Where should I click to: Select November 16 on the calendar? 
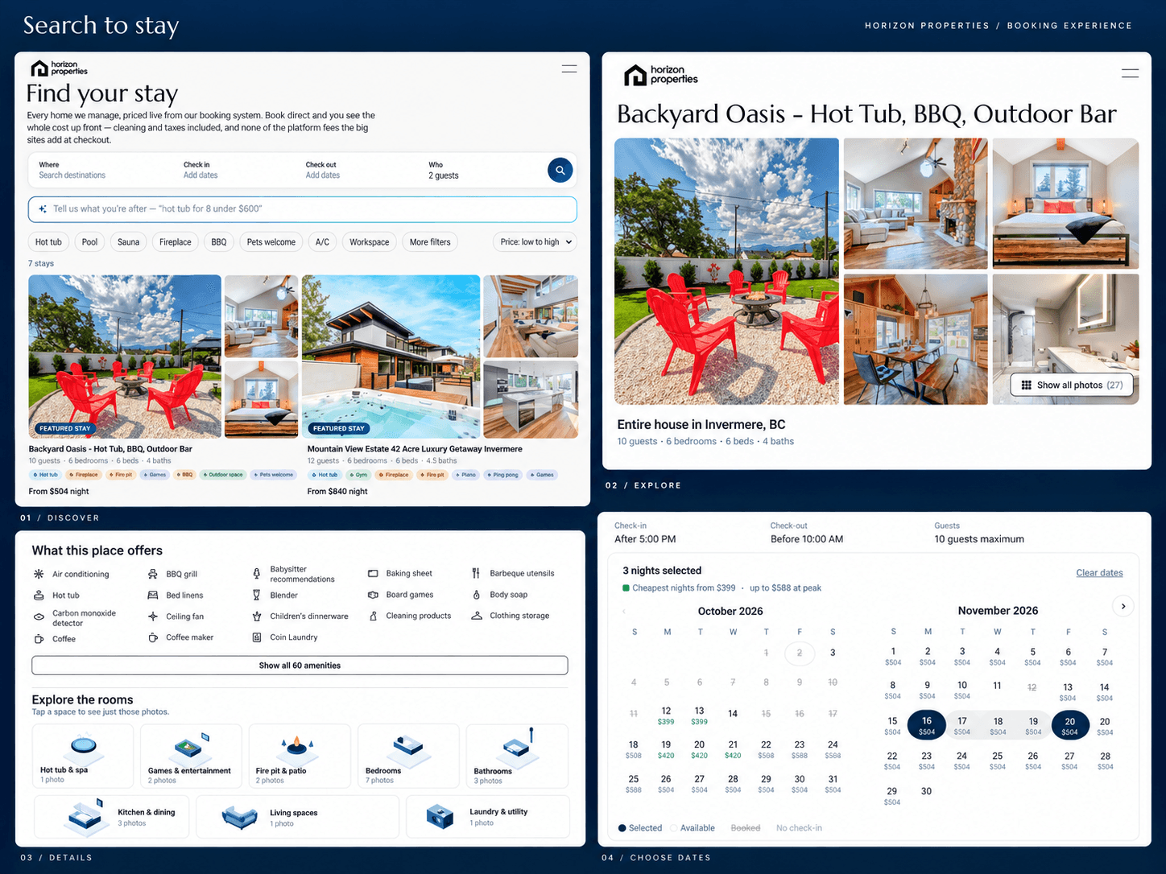(927, 725)
